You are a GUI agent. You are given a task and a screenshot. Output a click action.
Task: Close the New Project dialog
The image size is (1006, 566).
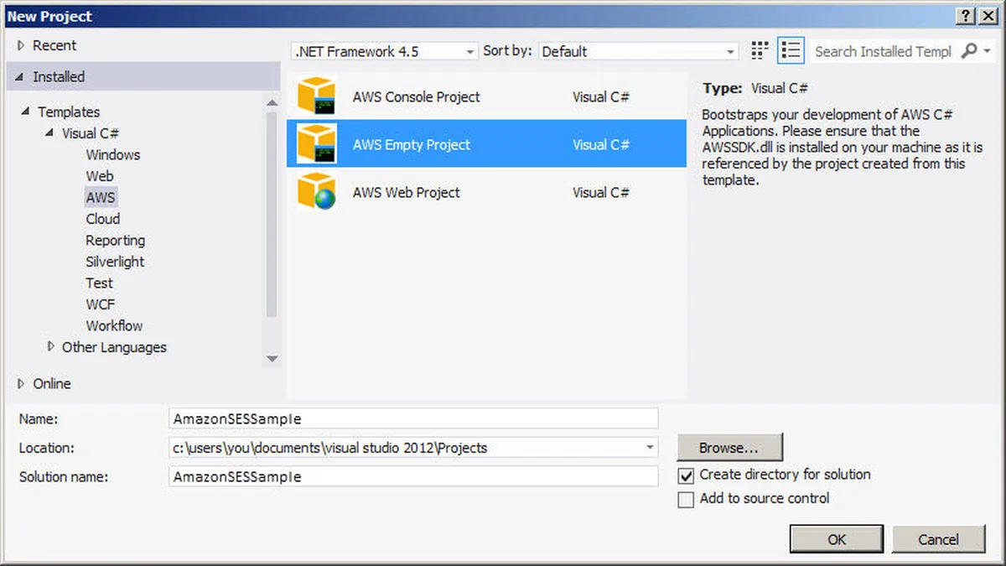point(988,16)
